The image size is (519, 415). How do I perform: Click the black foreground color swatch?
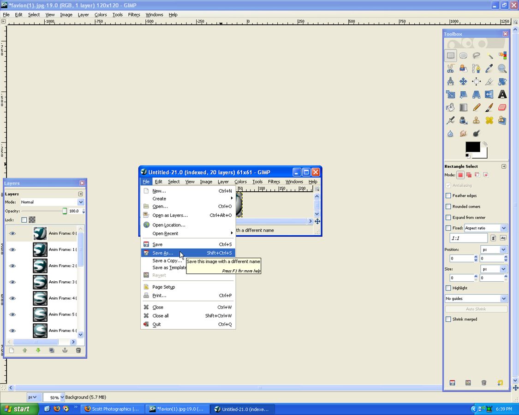(473, 147)
